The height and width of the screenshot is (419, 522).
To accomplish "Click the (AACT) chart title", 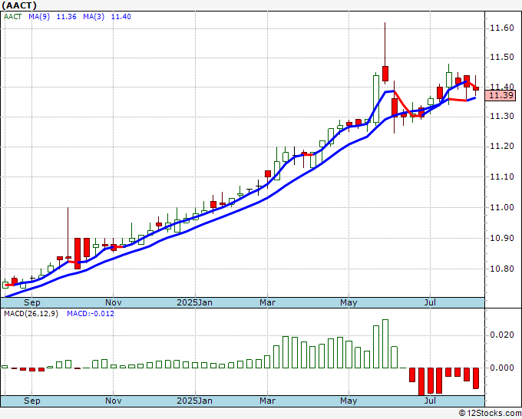I will (19, 5).
